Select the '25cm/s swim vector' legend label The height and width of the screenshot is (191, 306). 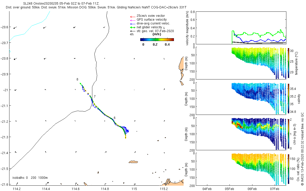point(151,16)
